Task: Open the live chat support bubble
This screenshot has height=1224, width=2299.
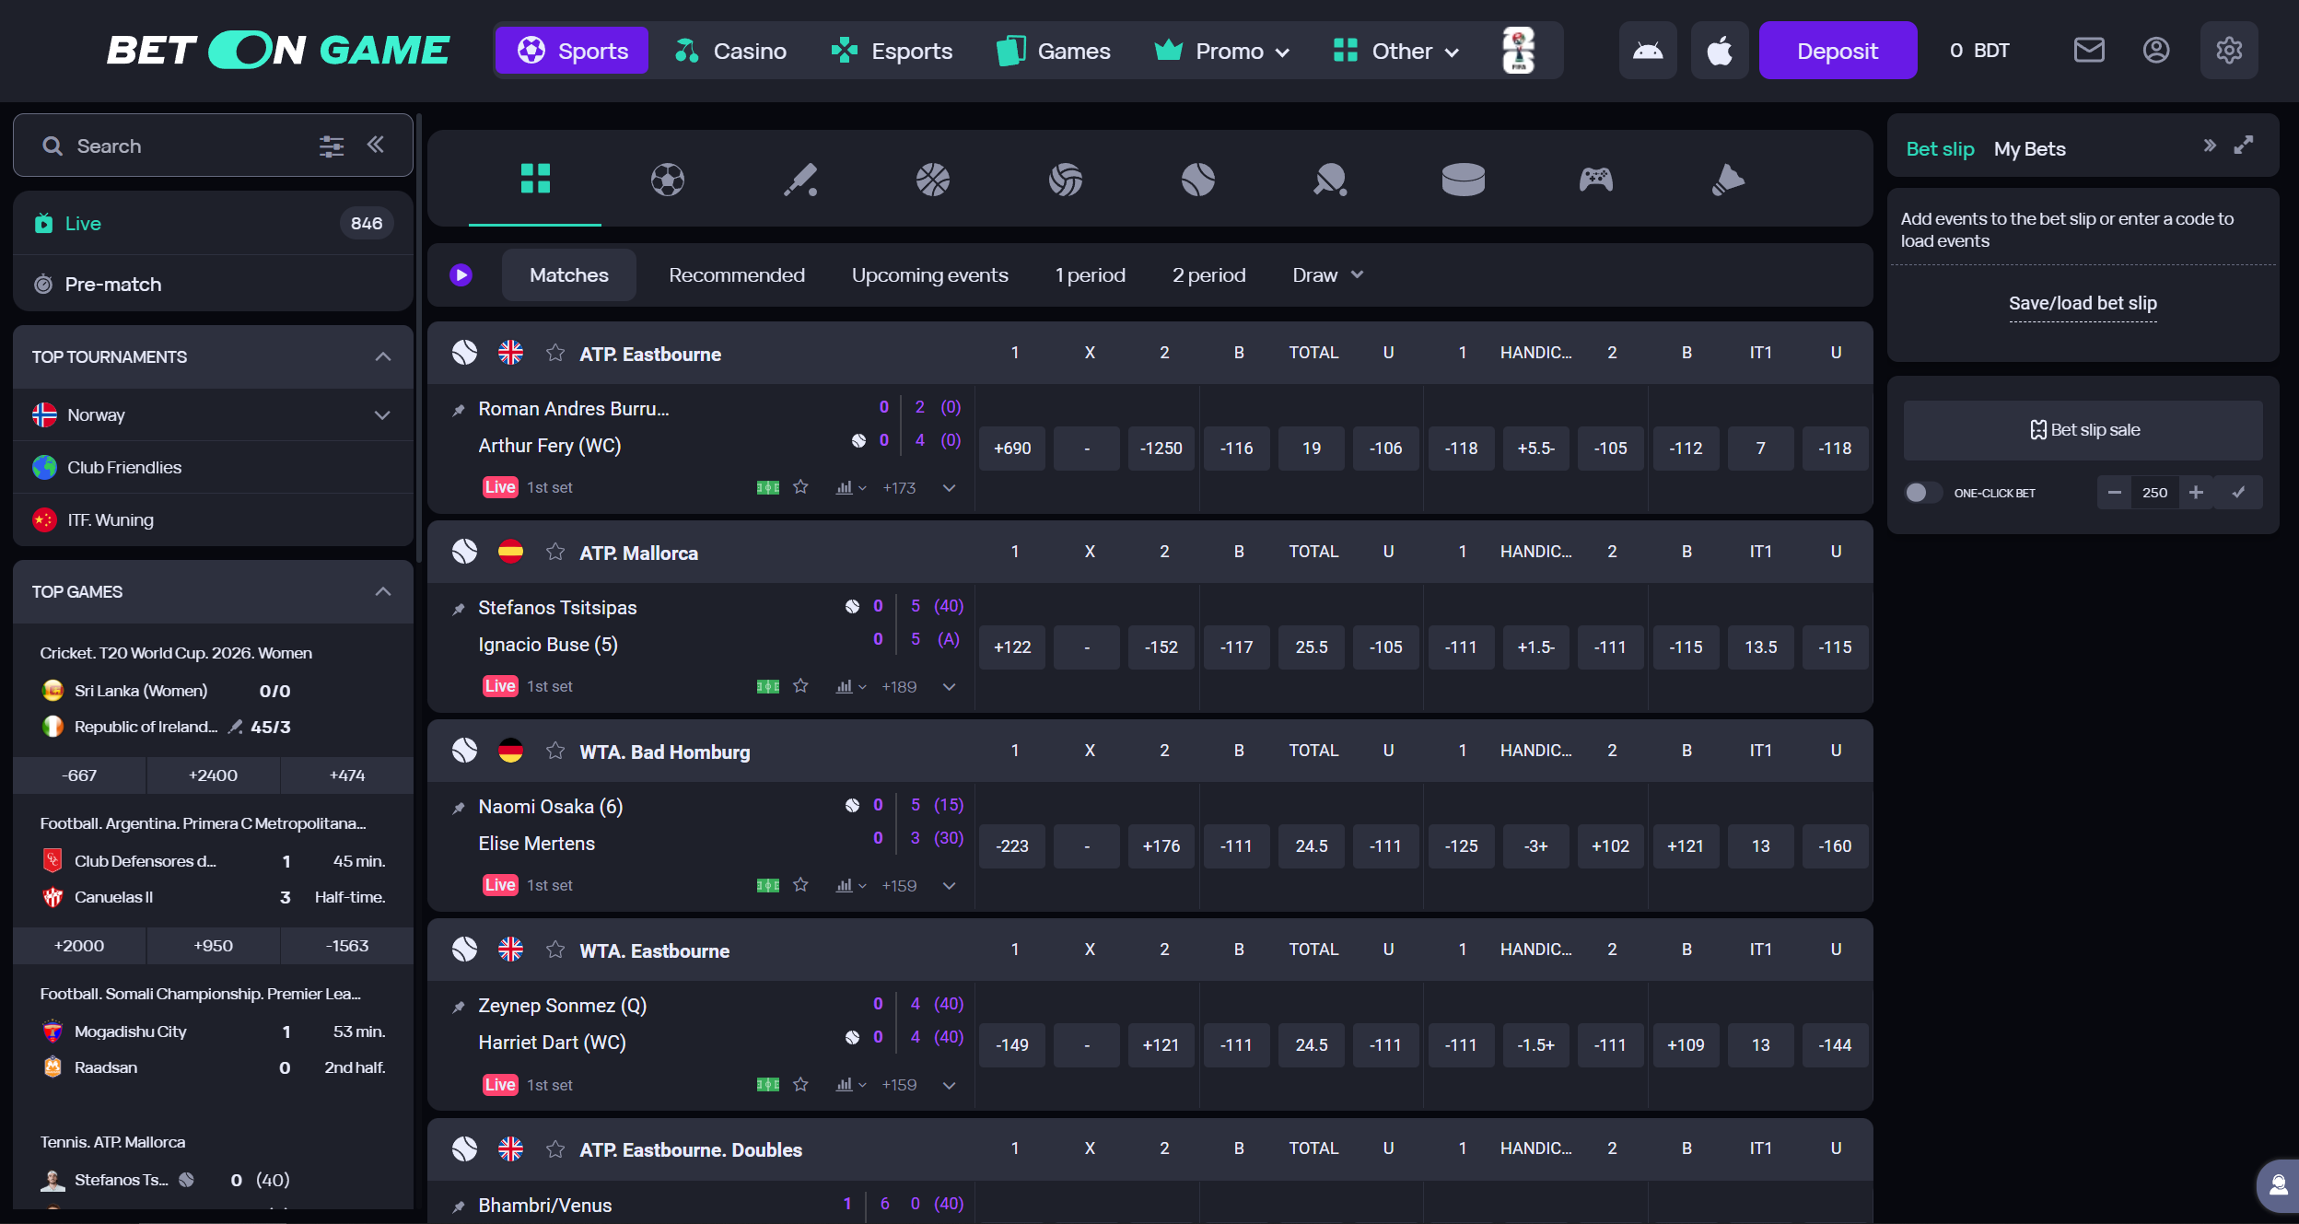Action: [x=2279, y=1184]
